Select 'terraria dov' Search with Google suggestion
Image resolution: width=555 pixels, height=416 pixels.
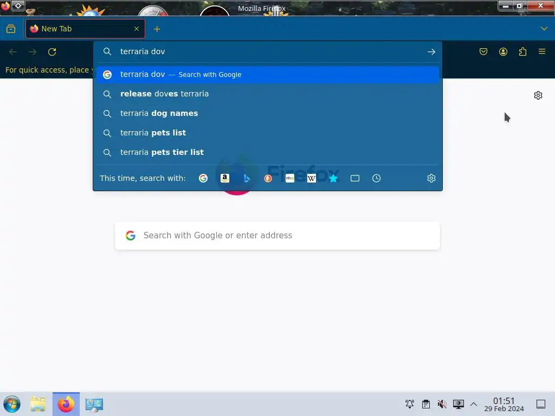point(268,75)
